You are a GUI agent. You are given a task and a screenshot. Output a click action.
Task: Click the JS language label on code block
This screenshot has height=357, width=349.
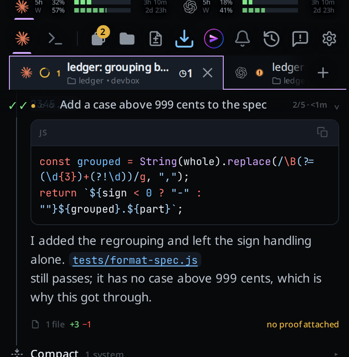click(43, 132)
